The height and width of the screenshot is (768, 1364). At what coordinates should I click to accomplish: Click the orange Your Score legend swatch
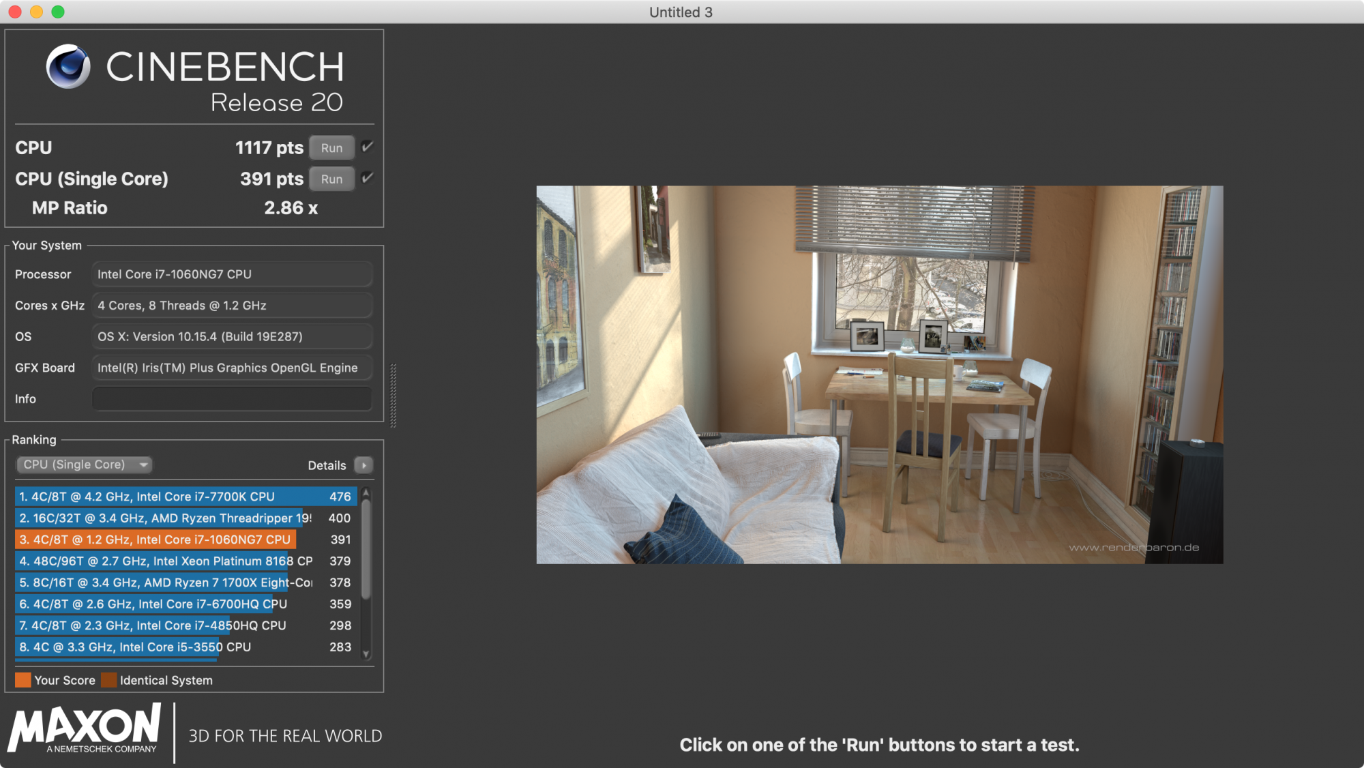[23, 680]
